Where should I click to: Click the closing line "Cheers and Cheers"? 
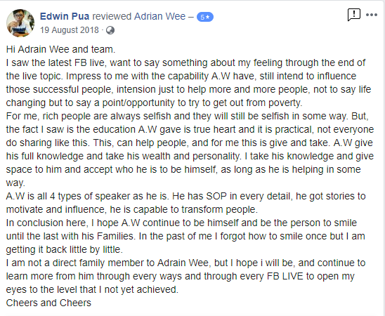[48, 303]
